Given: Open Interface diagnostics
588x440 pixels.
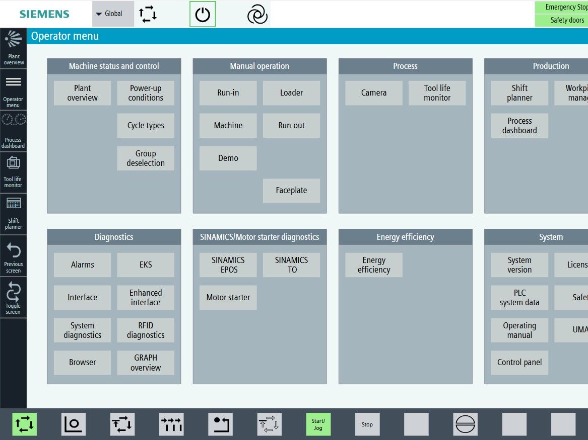Looking at the screenshot, I should tap(83, 298).
